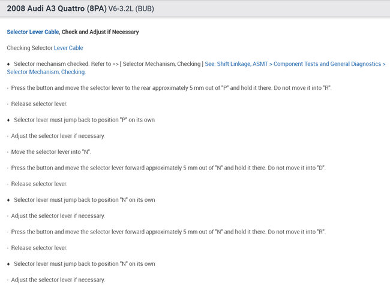Click the first "Release selector lever." step
390x285 pixels.
[41, 104]
